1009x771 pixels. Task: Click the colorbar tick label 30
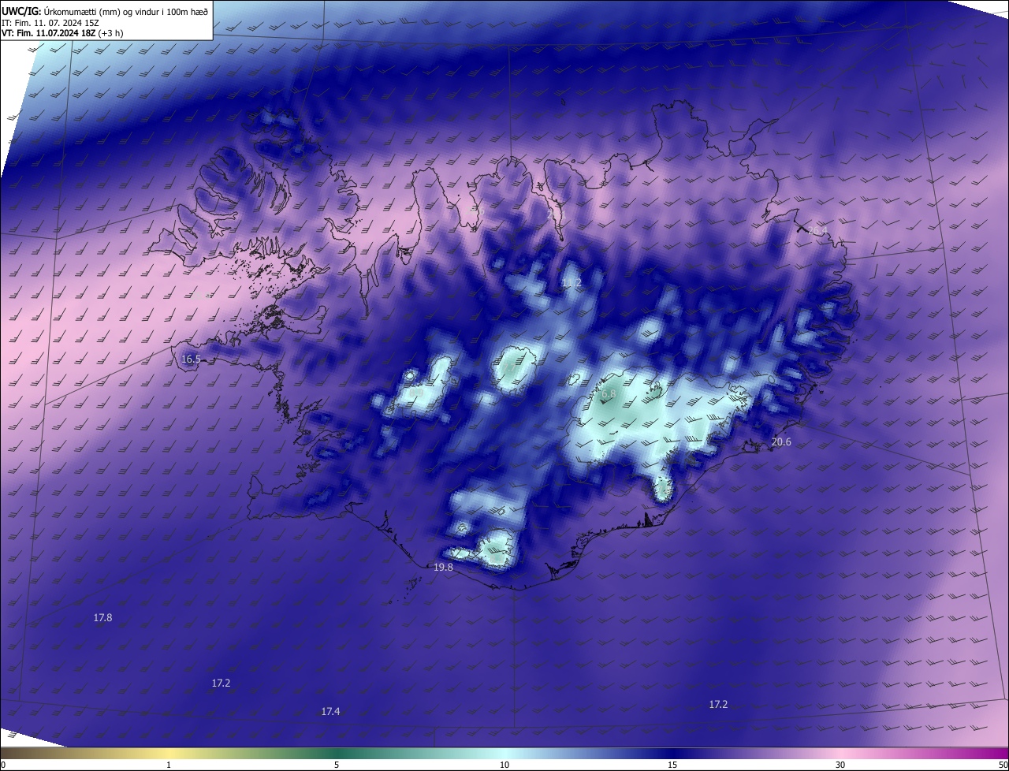840,765
